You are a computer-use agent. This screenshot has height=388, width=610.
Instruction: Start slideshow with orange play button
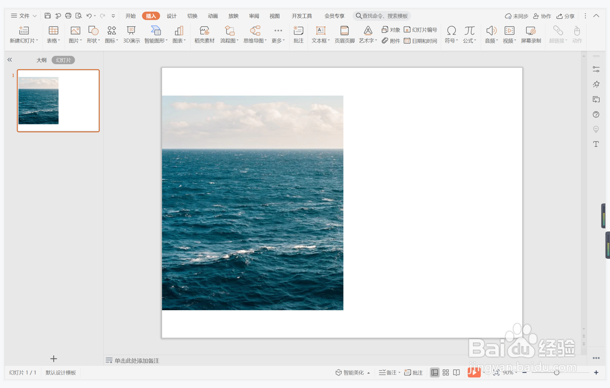click(x=474, y=372)
